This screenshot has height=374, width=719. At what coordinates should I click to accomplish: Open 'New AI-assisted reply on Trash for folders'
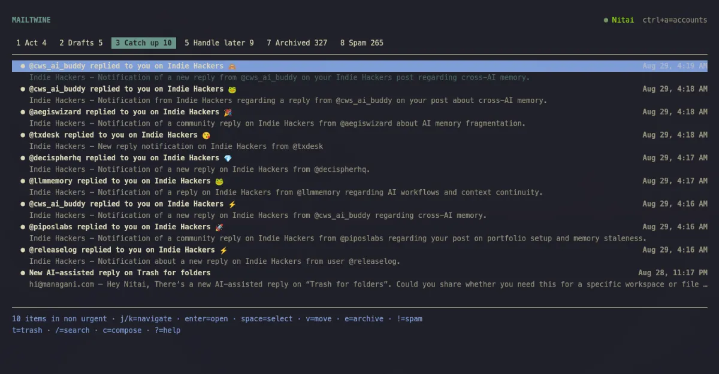120,273
